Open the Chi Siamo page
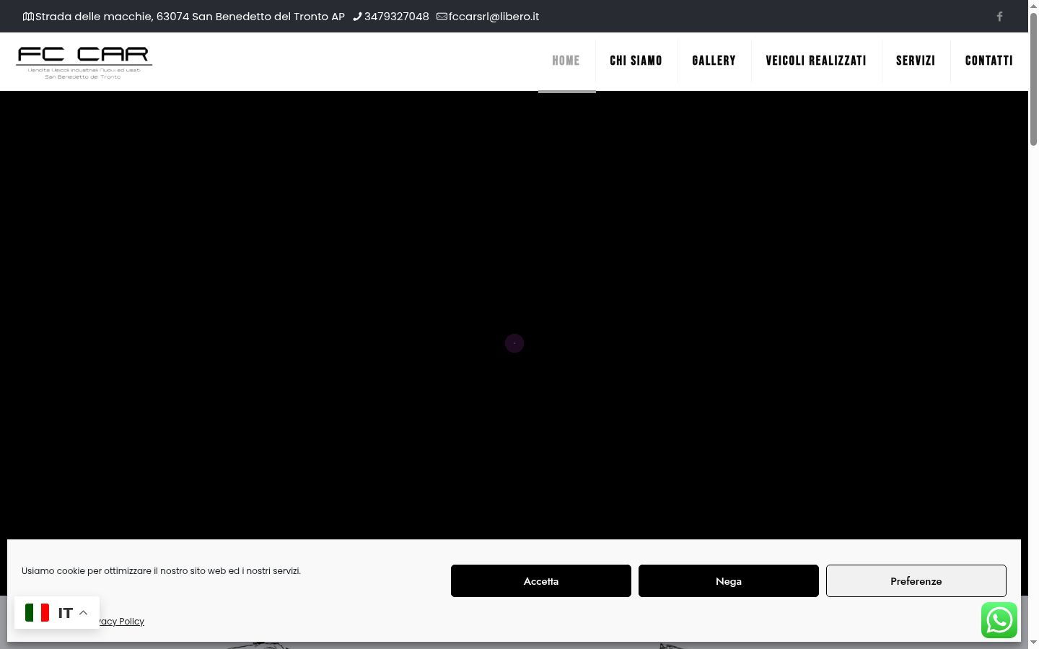Screen dimensions: 1039x649 click(x=636, y=61)
